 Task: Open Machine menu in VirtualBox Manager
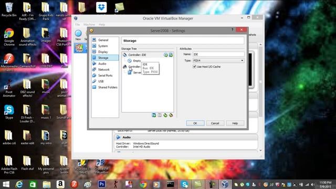(x=89, y=25)
